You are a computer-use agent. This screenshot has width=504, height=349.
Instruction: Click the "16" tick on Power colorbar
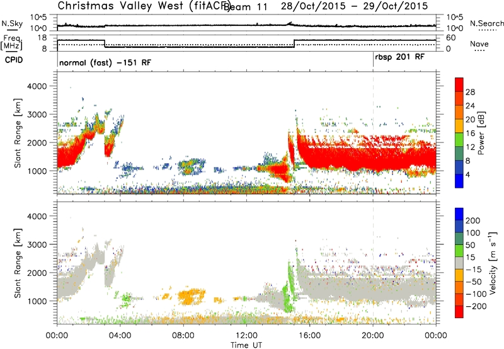[470, 134]
